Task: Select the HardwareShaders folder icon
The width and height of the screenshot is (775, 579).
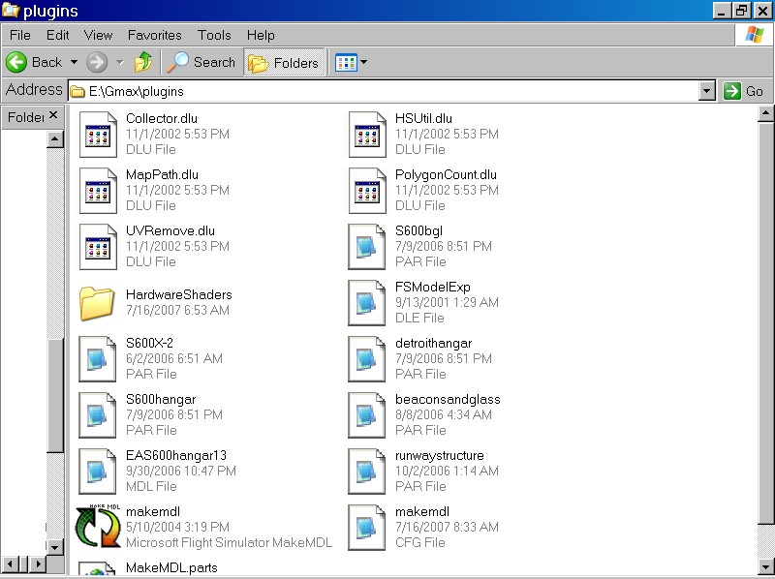Action: click(x=98, y=302)
